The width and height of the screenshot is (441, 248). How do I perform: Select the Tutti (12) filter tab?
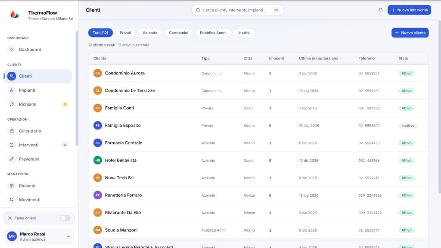100,33
